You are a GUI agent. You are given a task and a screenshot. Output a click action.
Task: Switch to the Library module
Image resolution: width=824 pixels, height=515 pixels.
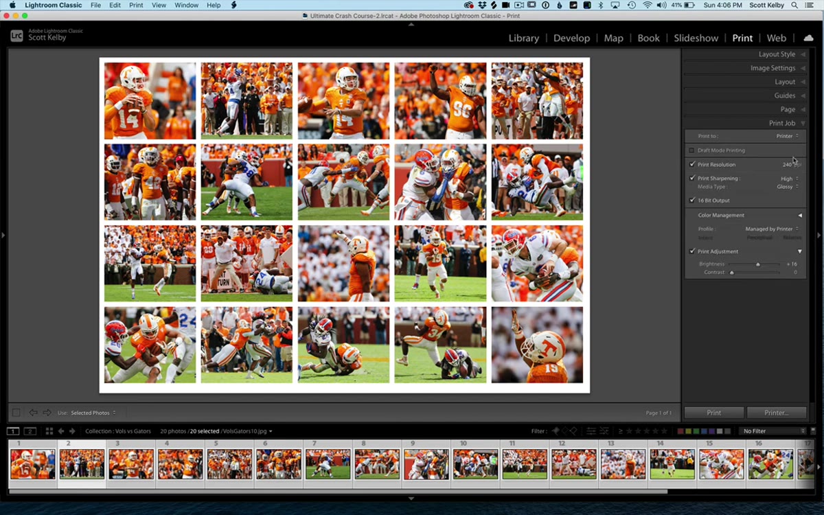click(524, 38)
